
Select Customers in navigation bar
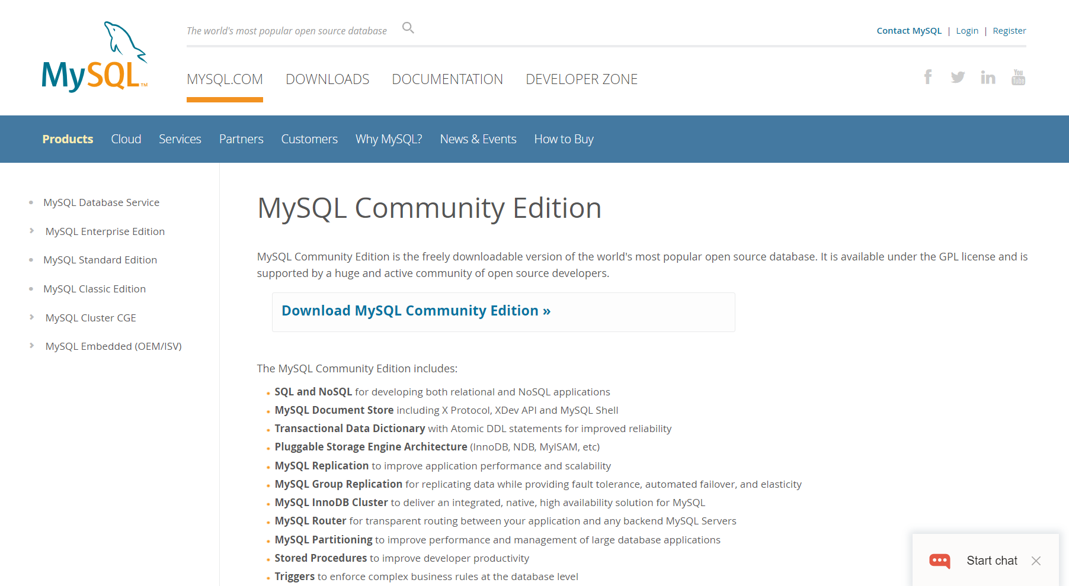tap(309, 139)
